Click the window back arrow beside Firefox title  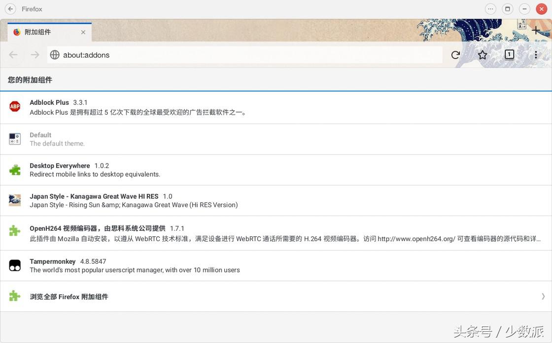point(10,9)
